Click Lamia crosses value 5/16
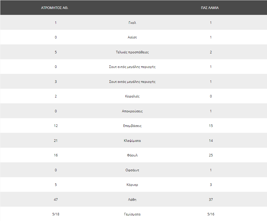Screen dimensions: 267x221 [211, 214]
